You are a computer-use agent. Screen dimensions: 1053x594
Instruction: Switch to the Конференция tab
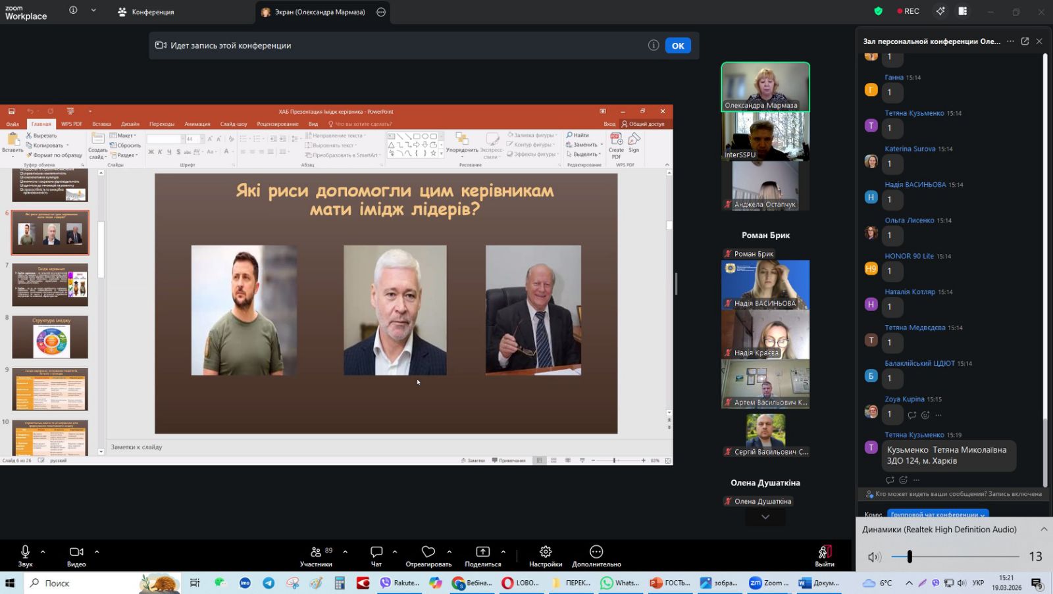(146, 12)
